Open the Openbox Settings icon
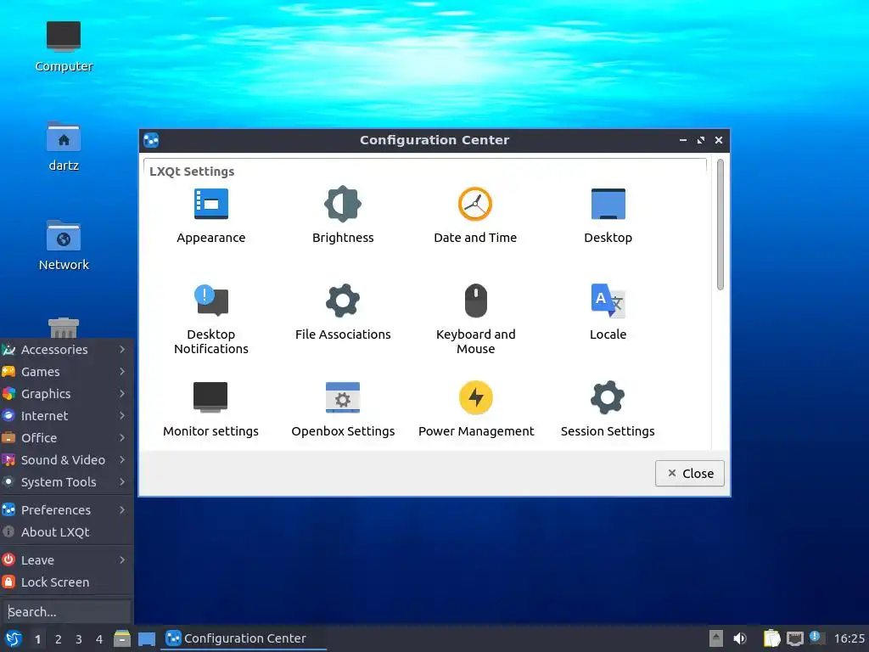Screen dimensions: 869x652 343,397
